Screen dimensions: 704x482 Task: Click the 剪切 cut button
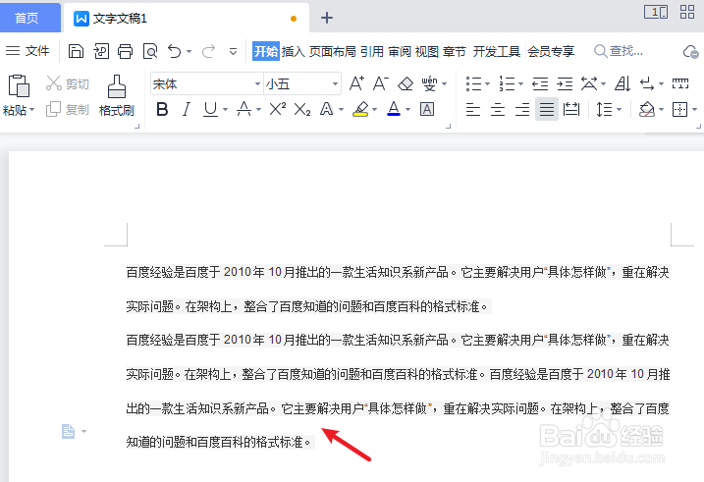click(68, 83)
